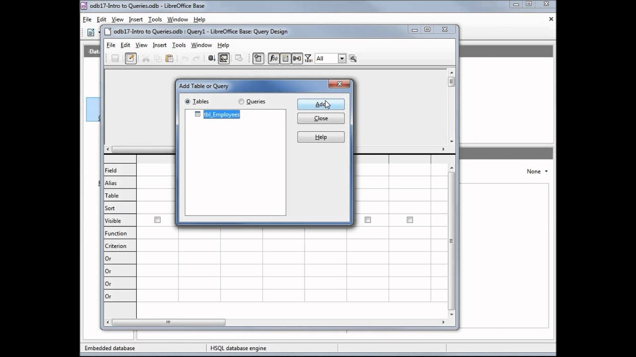Click the Function row header
This screenshot has width=636, height=357.
[120, 233]
